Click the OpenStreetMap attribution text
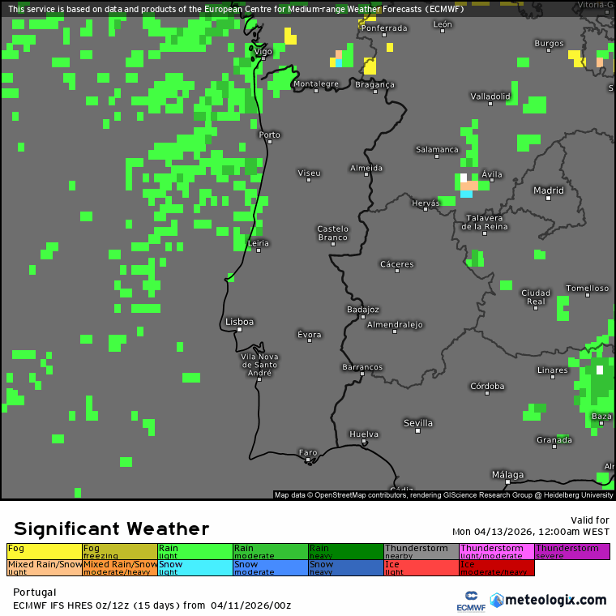The image size is (616, 616). click(x=443, y=495)
